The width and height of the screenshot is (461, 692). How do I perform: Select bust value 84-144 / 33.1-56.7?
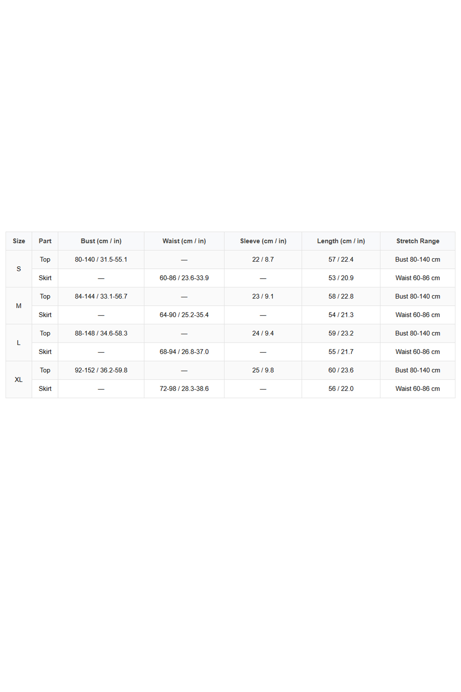point(101,296)
